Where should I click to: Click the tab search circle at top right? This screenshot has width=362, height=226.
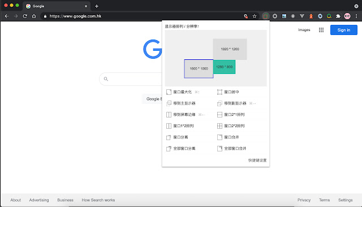(x=356, y=6)
